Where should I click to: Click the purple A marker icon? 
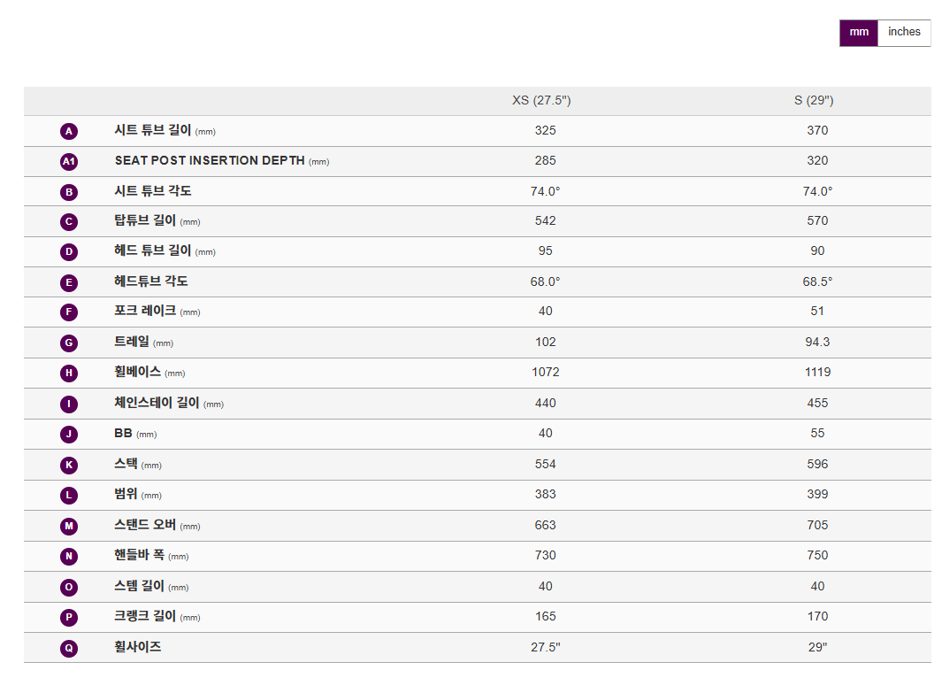point(69,131)
